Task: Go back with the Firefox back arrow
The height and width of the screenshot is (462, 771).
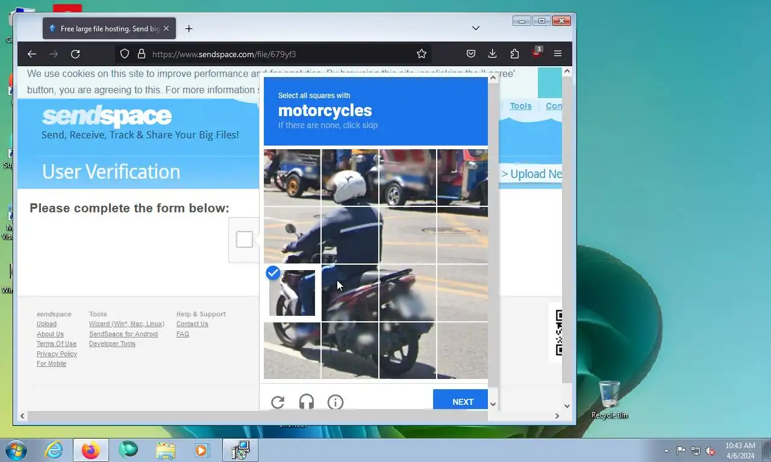Action: click(32, 54)
